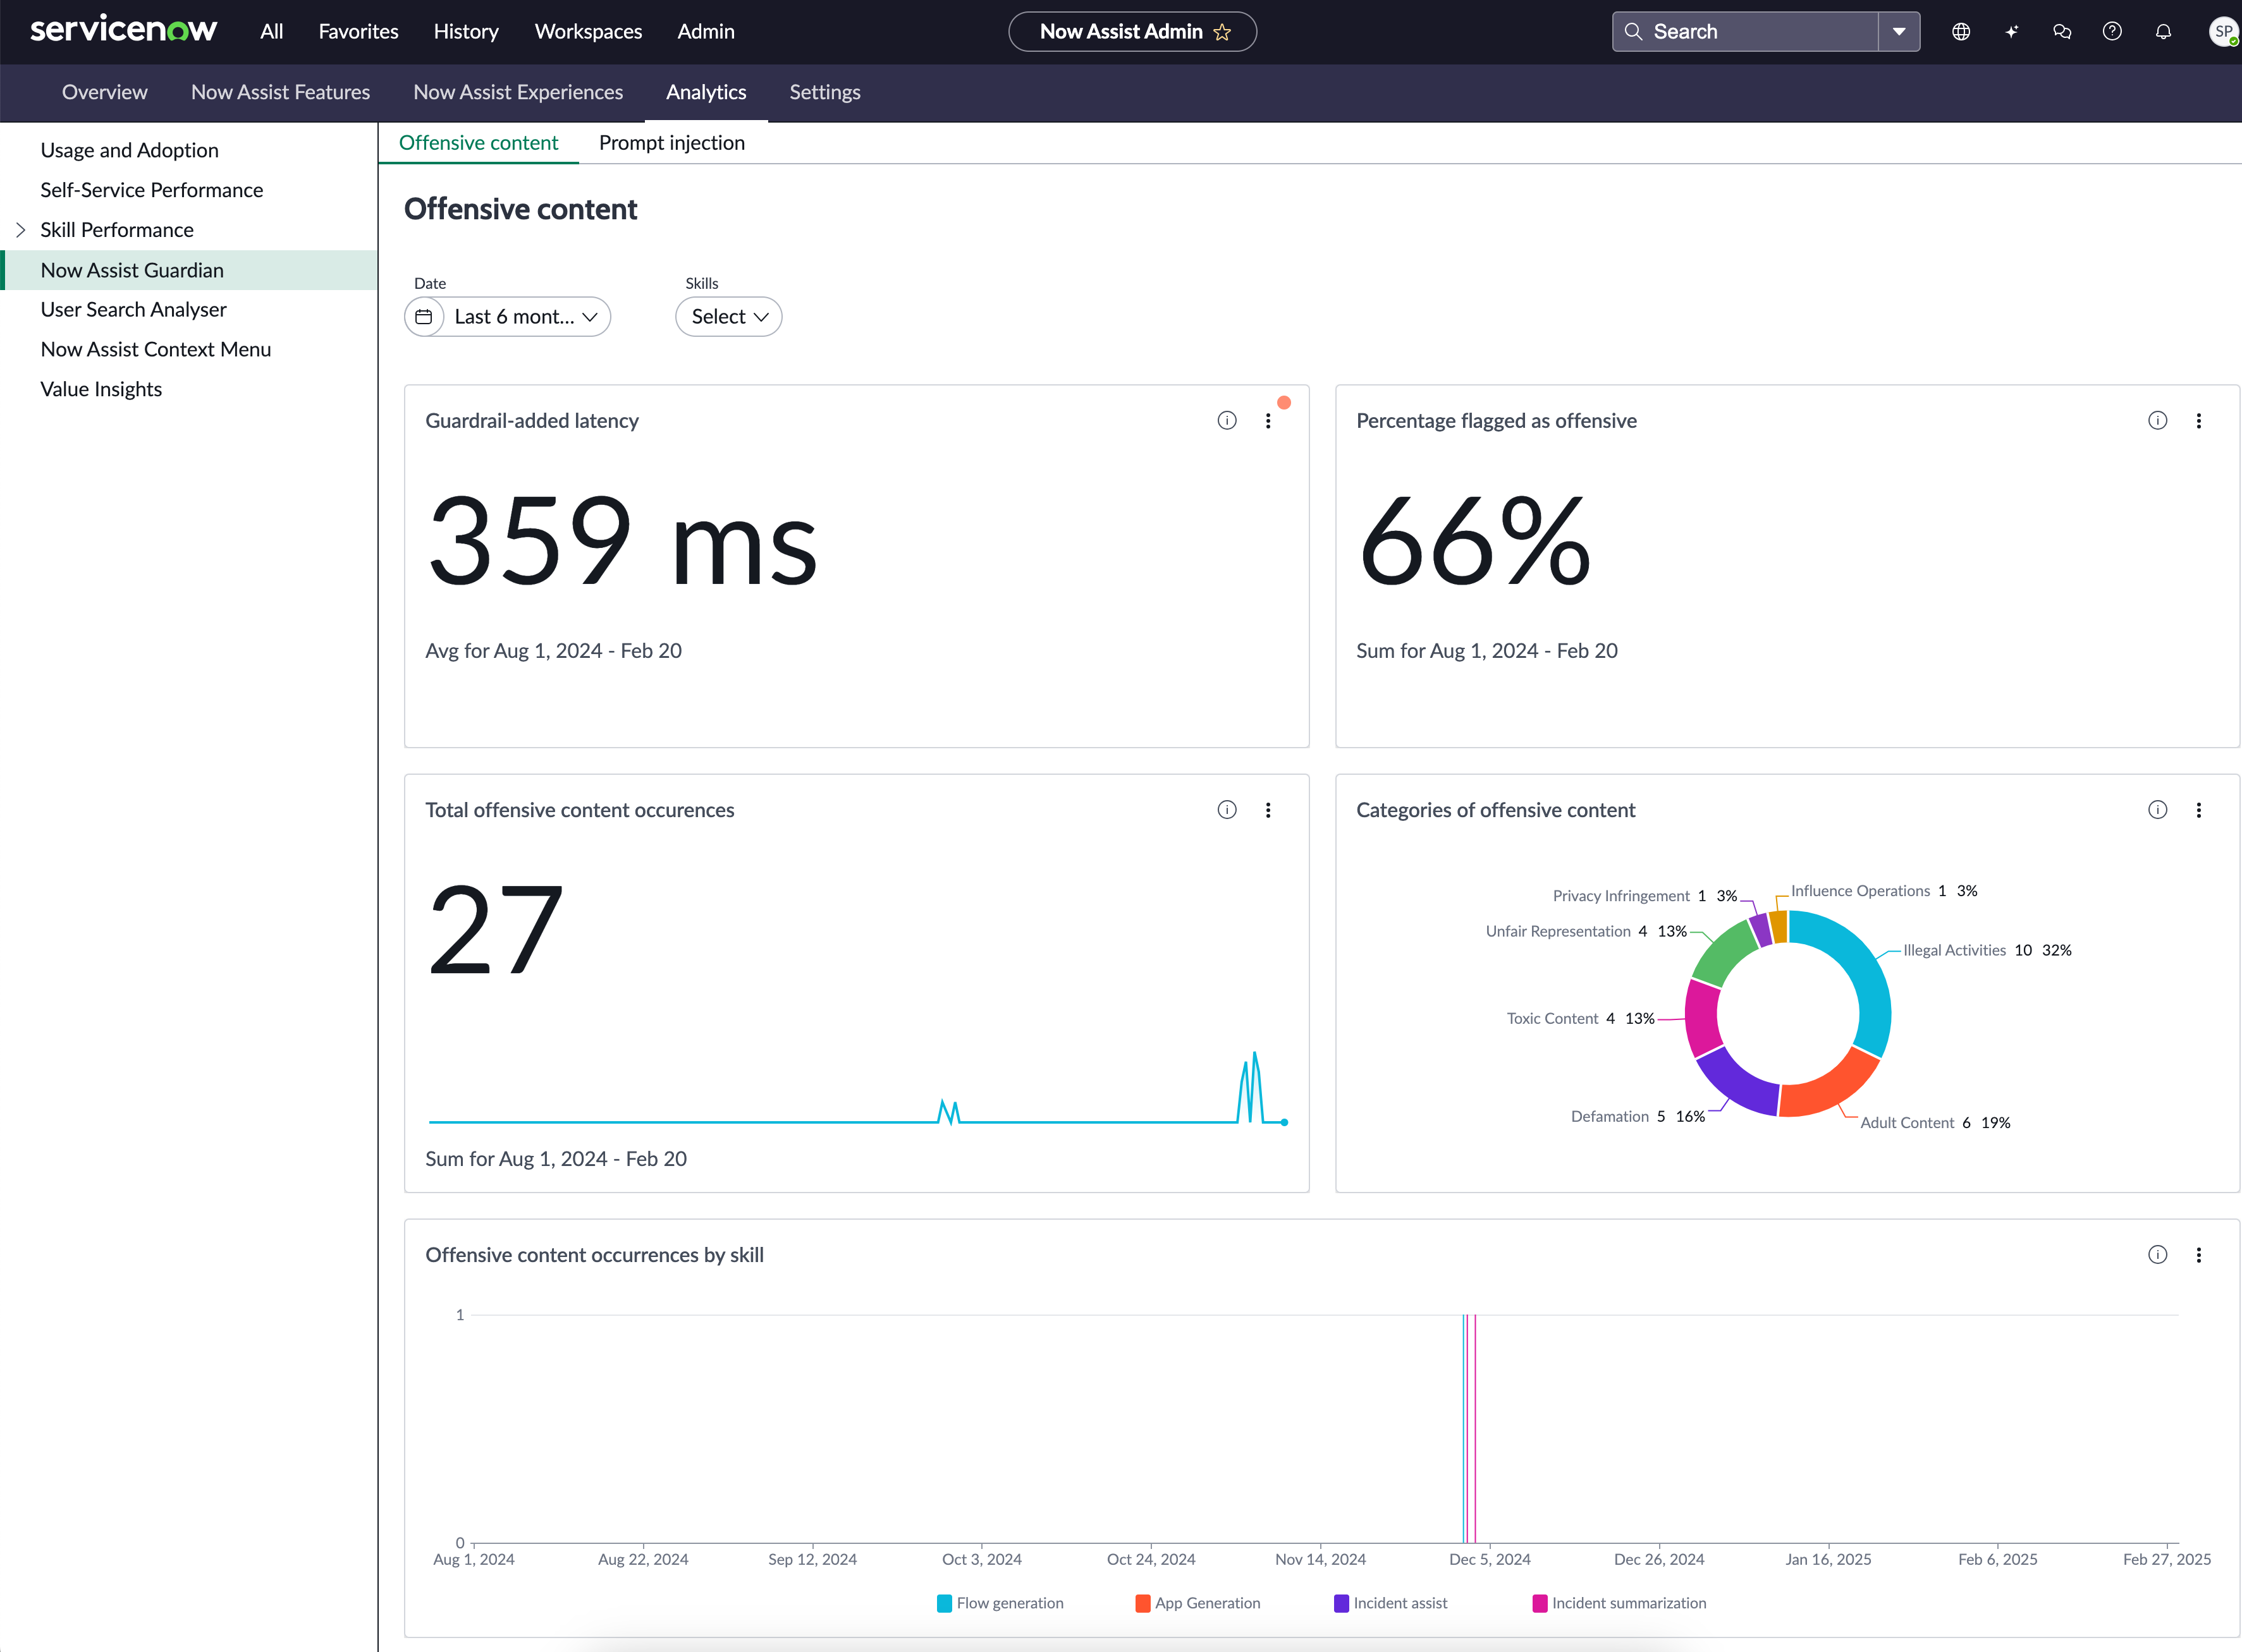Open Value Insights in sidebar
Viewport: 2242px width, 1652px height.
click(x=101, y=390)
